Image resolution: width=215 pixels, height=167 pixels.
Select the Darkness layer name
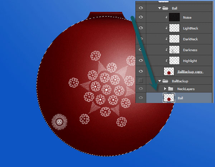pyautogui.click(x=190, y=50)
